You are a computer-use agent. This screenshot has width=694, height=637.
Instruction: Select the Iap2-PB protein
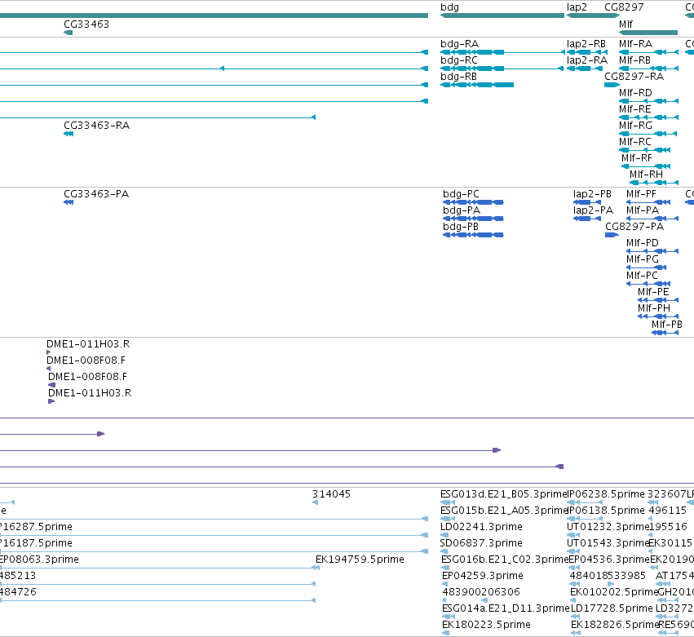587,202
